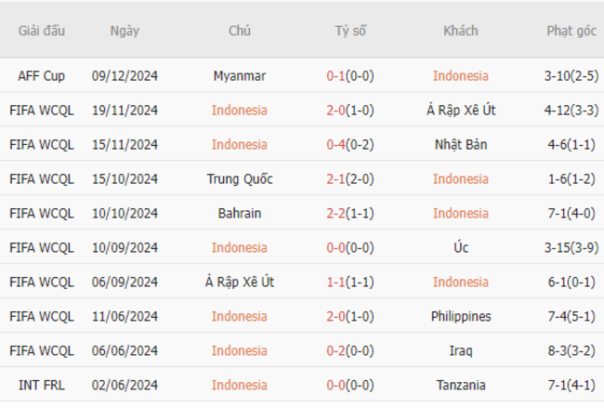Click Á Rập Xê Út home team on 06/09/2024
The height and width of the screenshot is (408, 604).
[240, 282]
